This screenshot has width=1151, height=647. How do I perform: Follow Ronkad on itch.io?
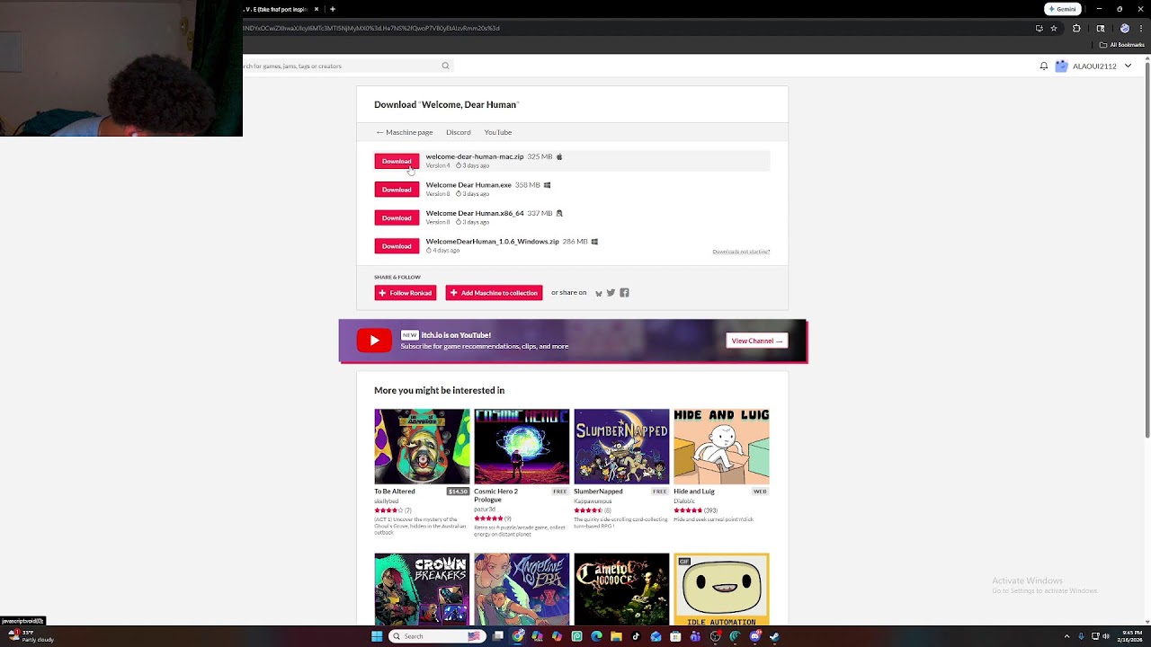pyautogui.click(x=406, y=293)
